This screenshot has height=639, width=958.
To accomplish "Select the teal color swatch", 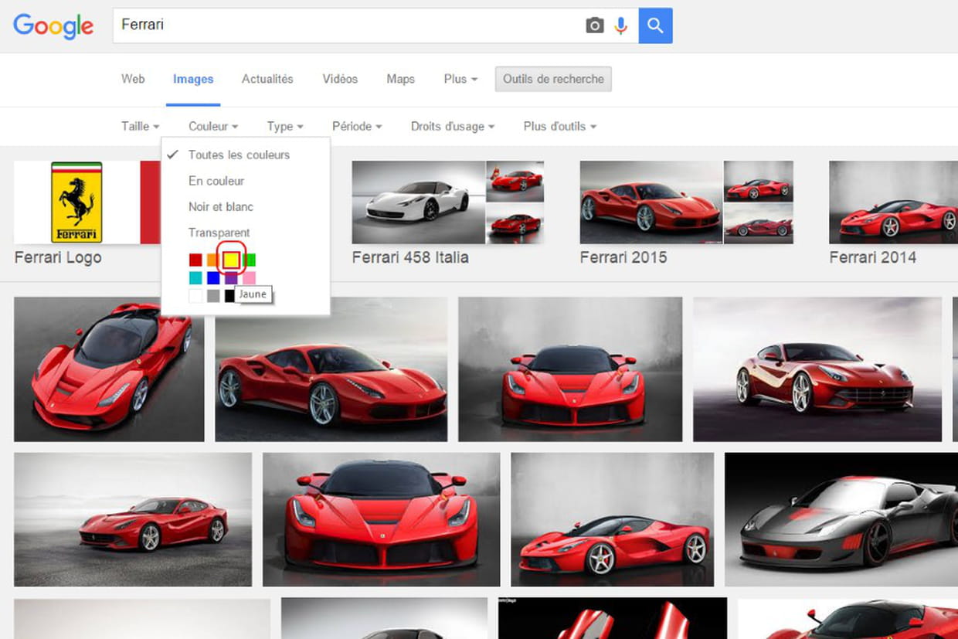I will coord(195,278).
